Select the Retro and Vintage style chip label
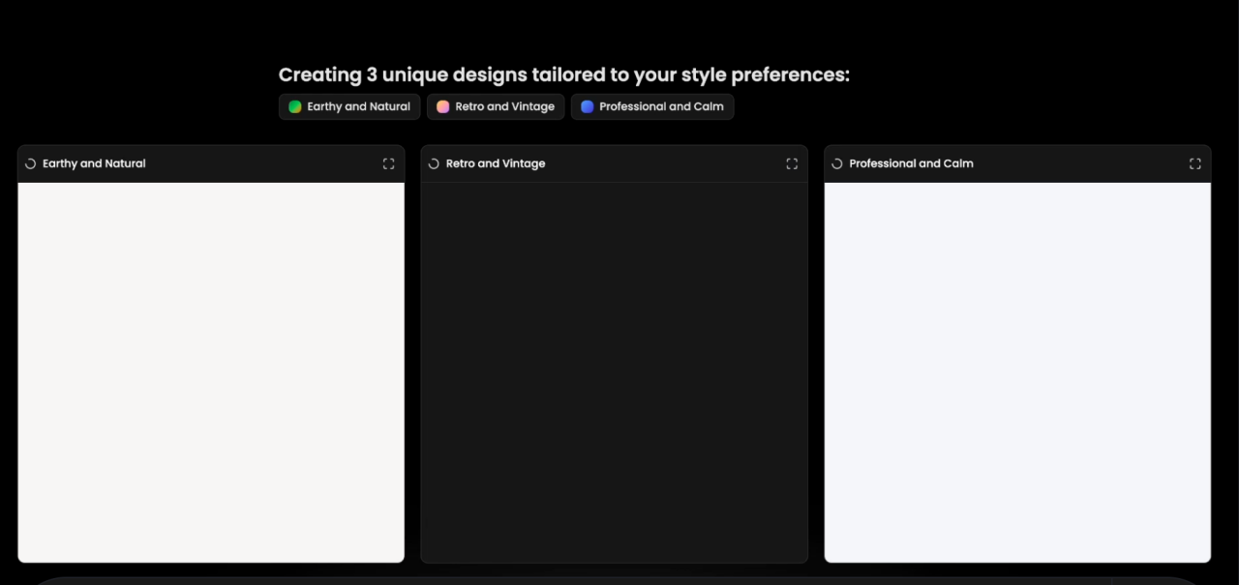The width and height of the screenshot is (1239, 585). click(x=504, y=106)
